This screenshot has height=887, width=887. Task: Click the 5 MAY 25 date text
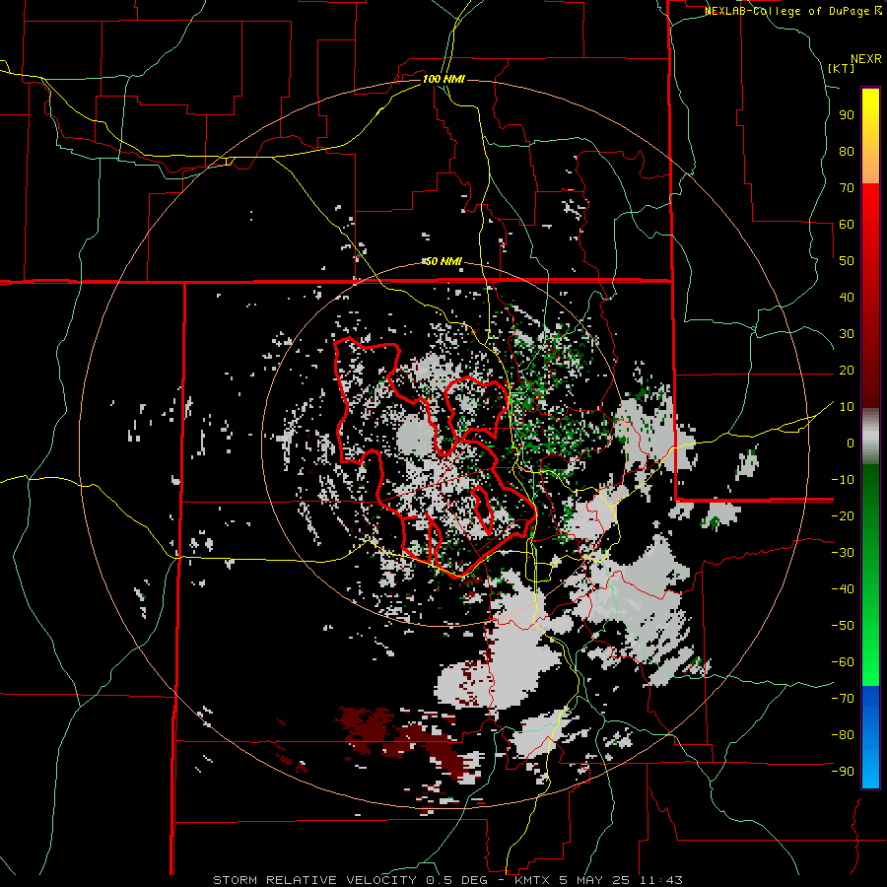pyautogui.click(x=595, y=880)
